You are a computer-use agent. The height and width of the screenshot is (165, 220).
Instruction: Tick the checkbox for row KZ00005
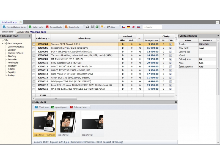34,48
